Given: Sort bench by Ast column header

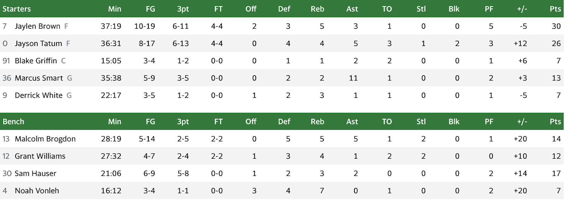Looking at the screenshot, I should click(352, 122).
